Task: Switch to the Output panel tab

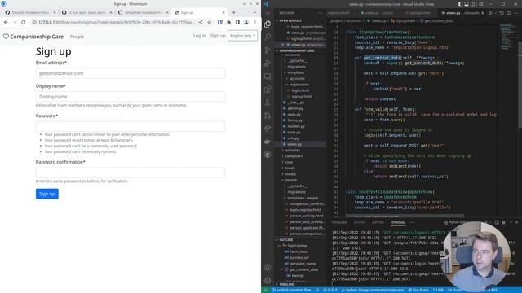Action: [x=360, y=222]
